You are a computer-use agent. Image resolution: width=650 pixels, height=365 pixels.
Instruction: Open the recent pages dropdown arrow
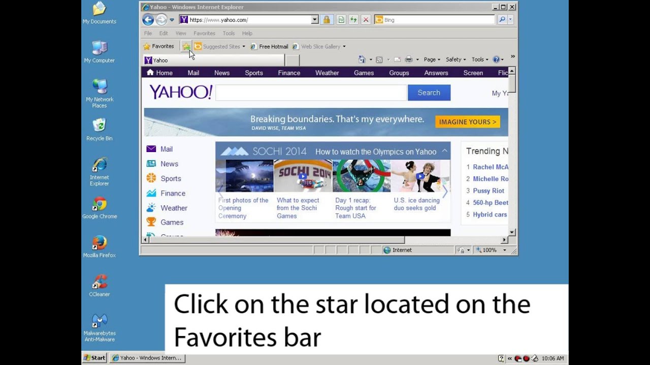(x=172, y=20)
